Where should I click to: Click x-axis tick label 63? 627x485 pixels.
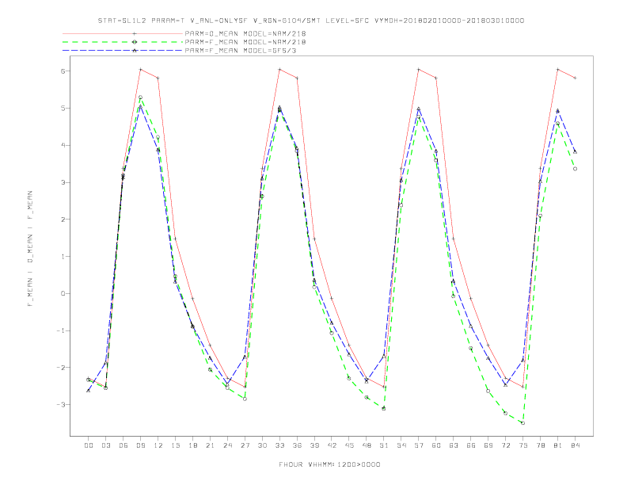coord(454,445)
